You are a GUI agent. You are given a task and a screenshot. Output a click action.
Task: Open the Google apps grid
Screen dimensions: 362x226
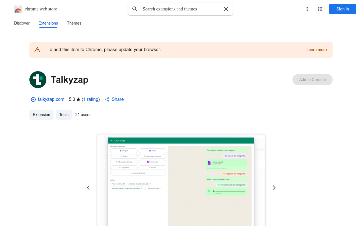click(x=320, y=9)
